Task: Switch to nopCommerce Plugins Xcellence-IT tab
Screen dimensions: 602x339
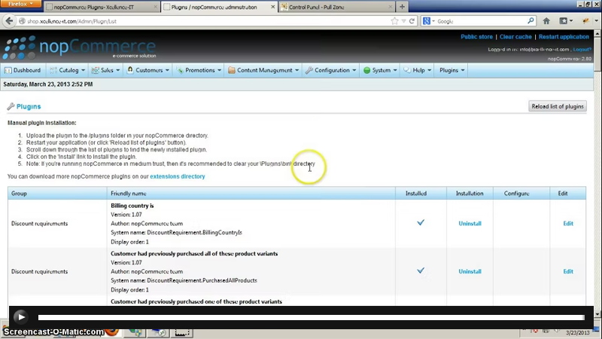Action: coord(102,7)
